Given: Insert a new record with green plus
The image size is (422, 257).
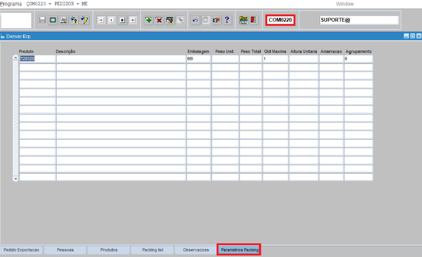Looking at the screenshot, I should coord(148,20).
